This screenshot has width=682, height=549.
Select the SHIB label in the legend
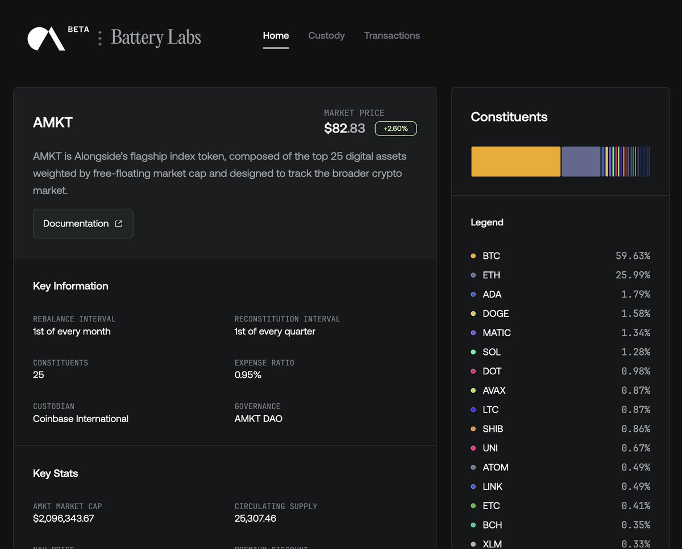pos(493,429)
